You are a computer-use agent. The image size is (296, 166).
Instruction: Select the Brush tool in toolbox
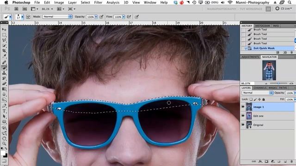tap(4, 68)
